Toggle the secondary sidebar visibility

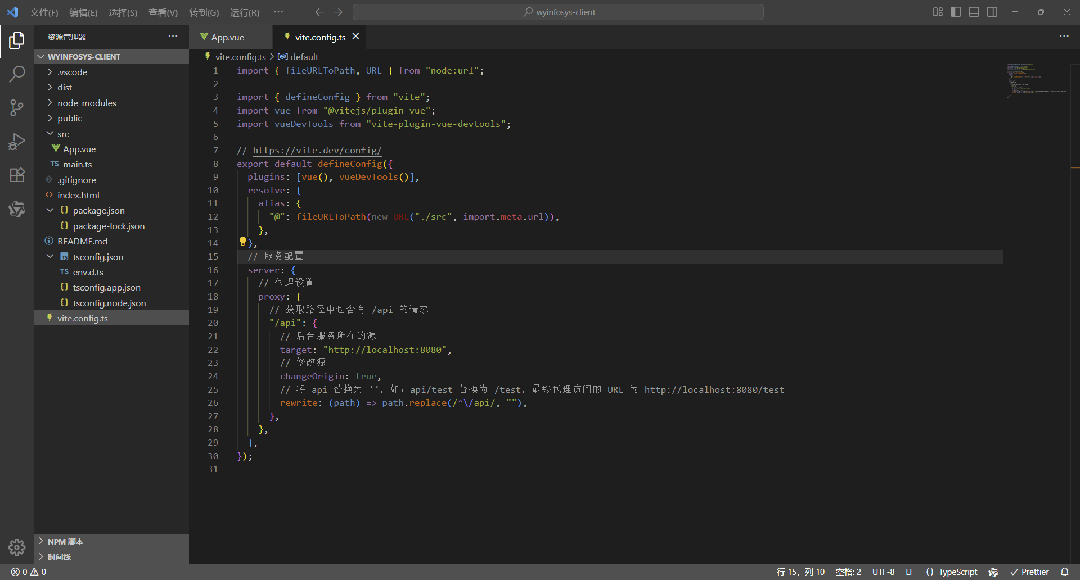[992, 11]
